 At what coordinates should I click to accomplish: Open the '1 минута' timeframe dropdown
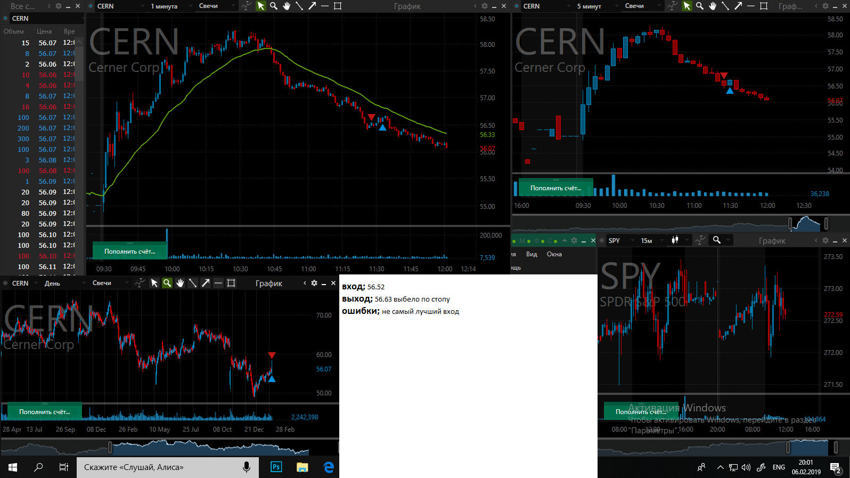(x=171, y=6)
